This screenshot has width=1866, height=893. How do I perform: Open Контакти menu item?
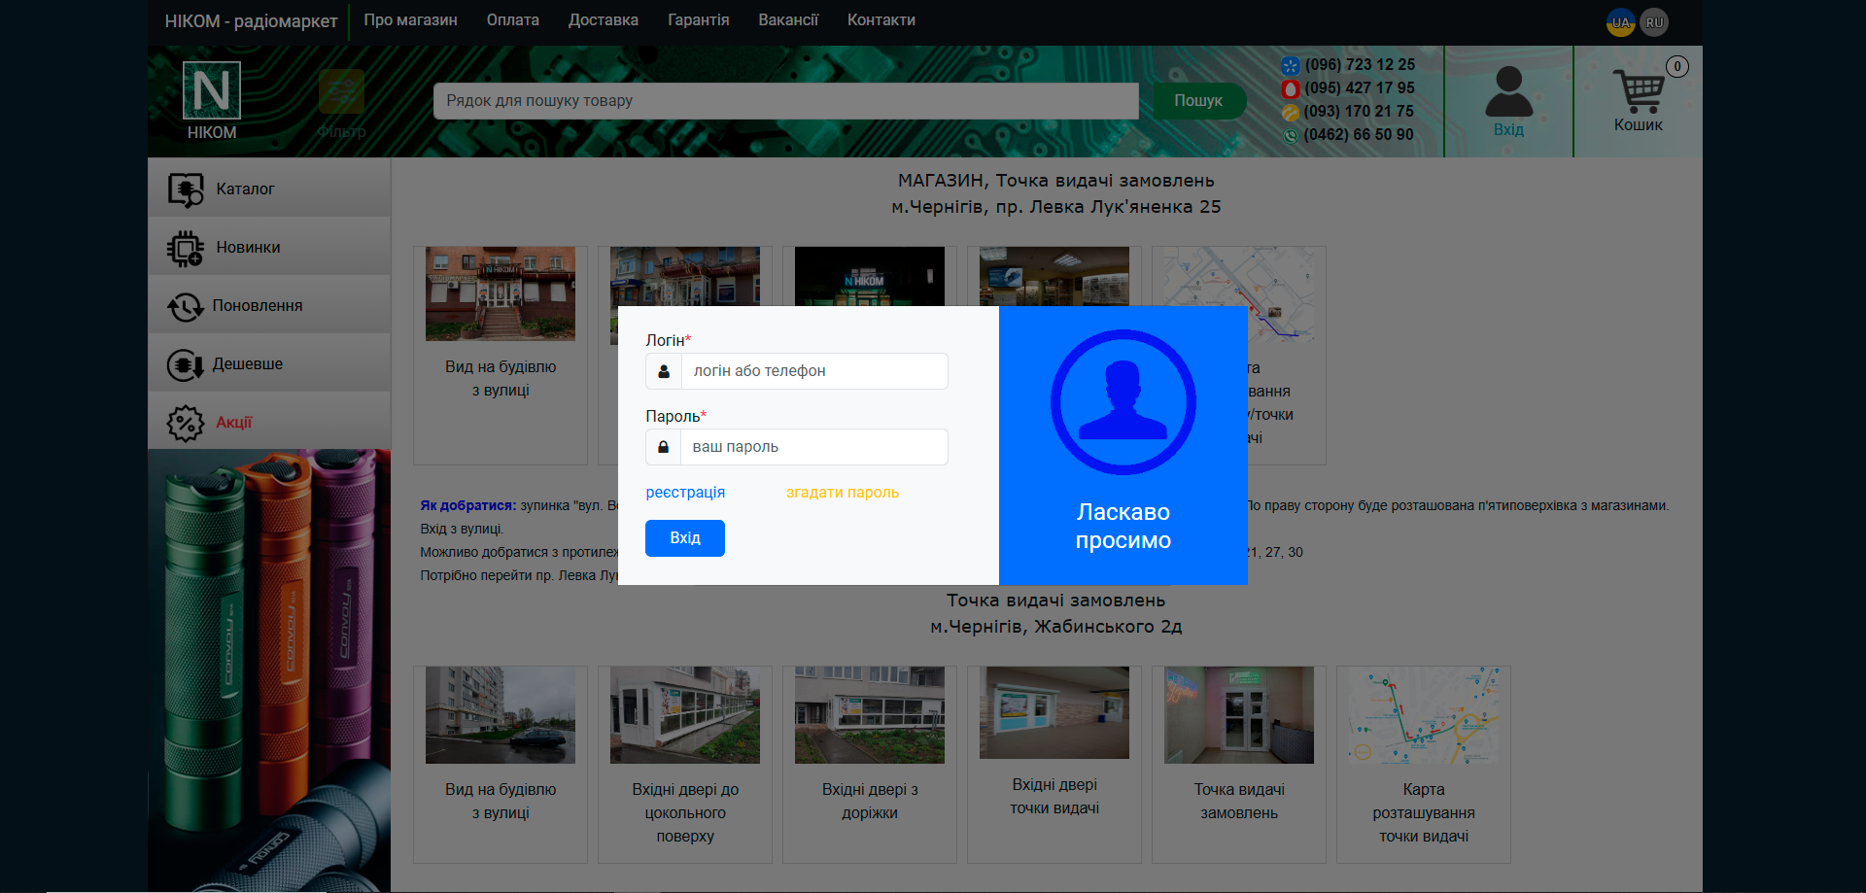[x=881, y=20]
